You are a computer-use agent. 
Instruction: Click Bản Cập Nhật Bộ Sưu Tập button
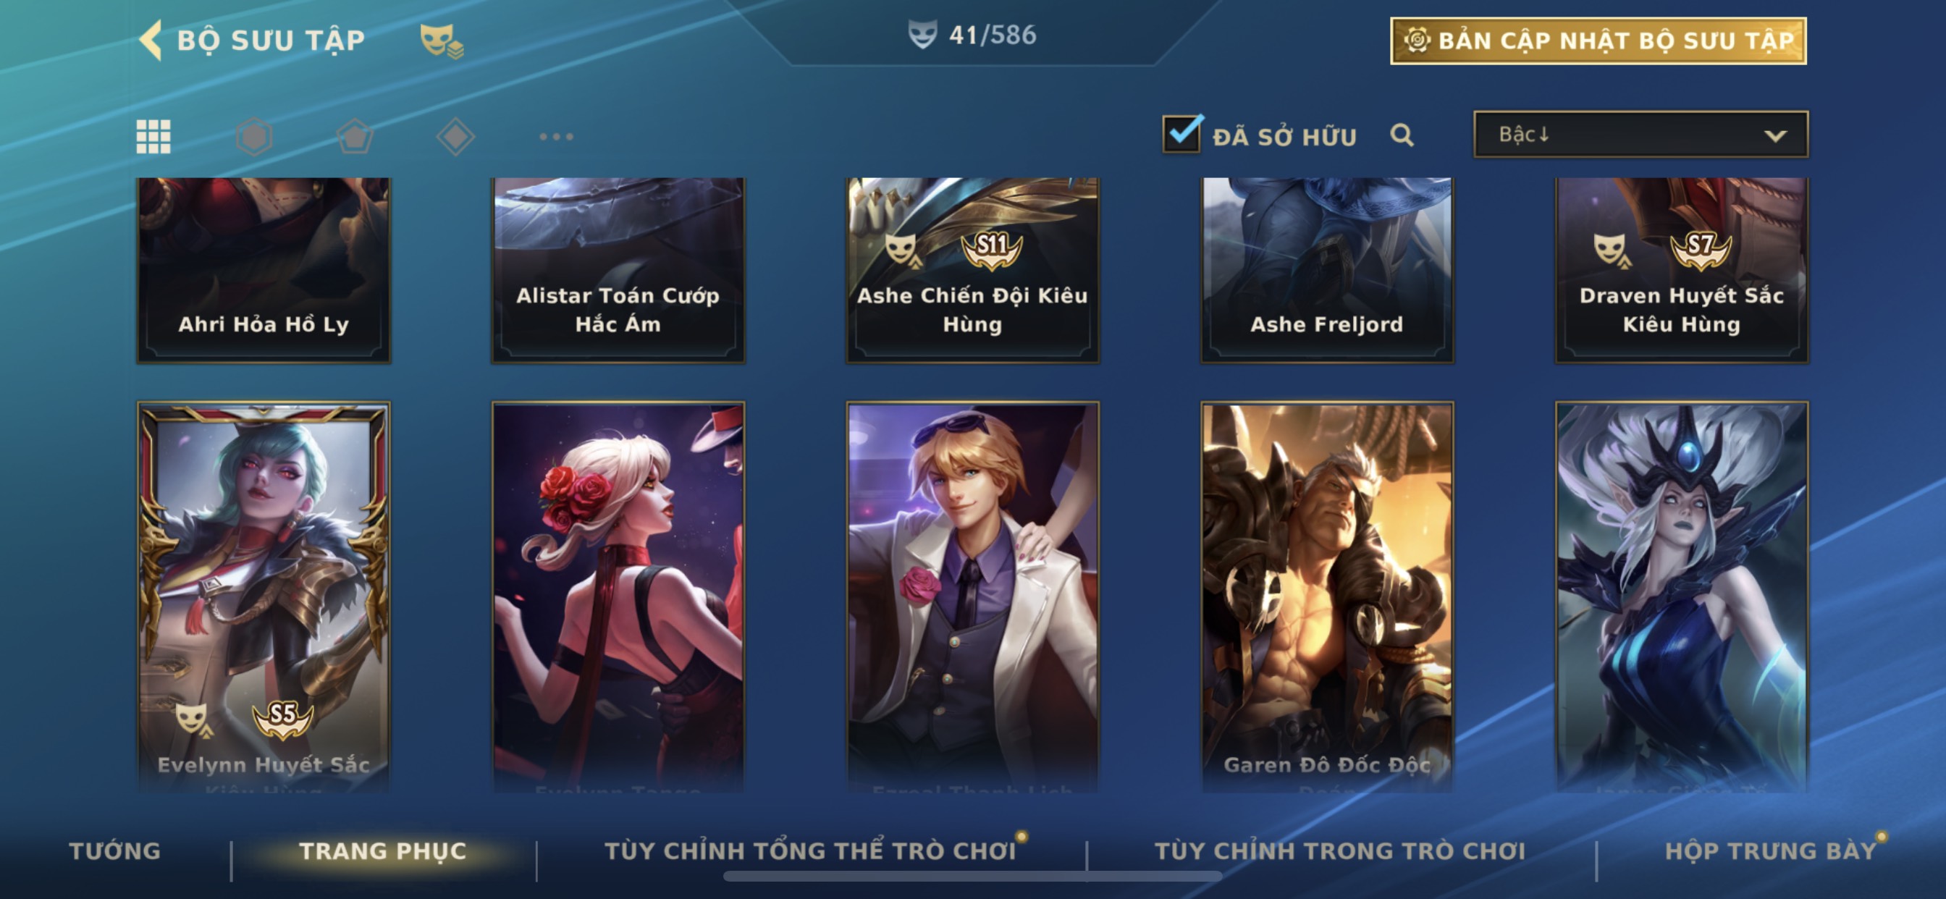coord(1598,41)
